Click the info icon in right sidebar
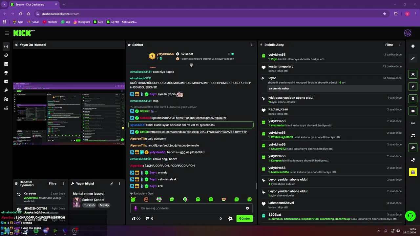This screenshot has height=236, width=420. [413, 46]
